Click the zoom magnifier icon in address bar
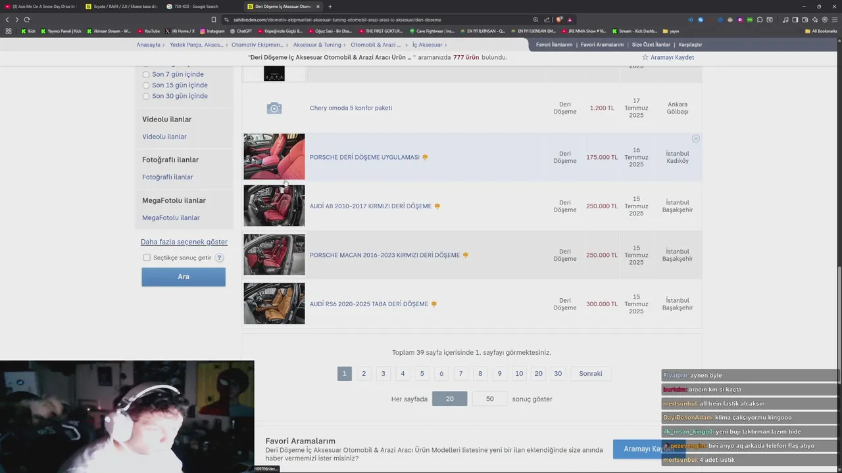 click(x=535, y=20)
